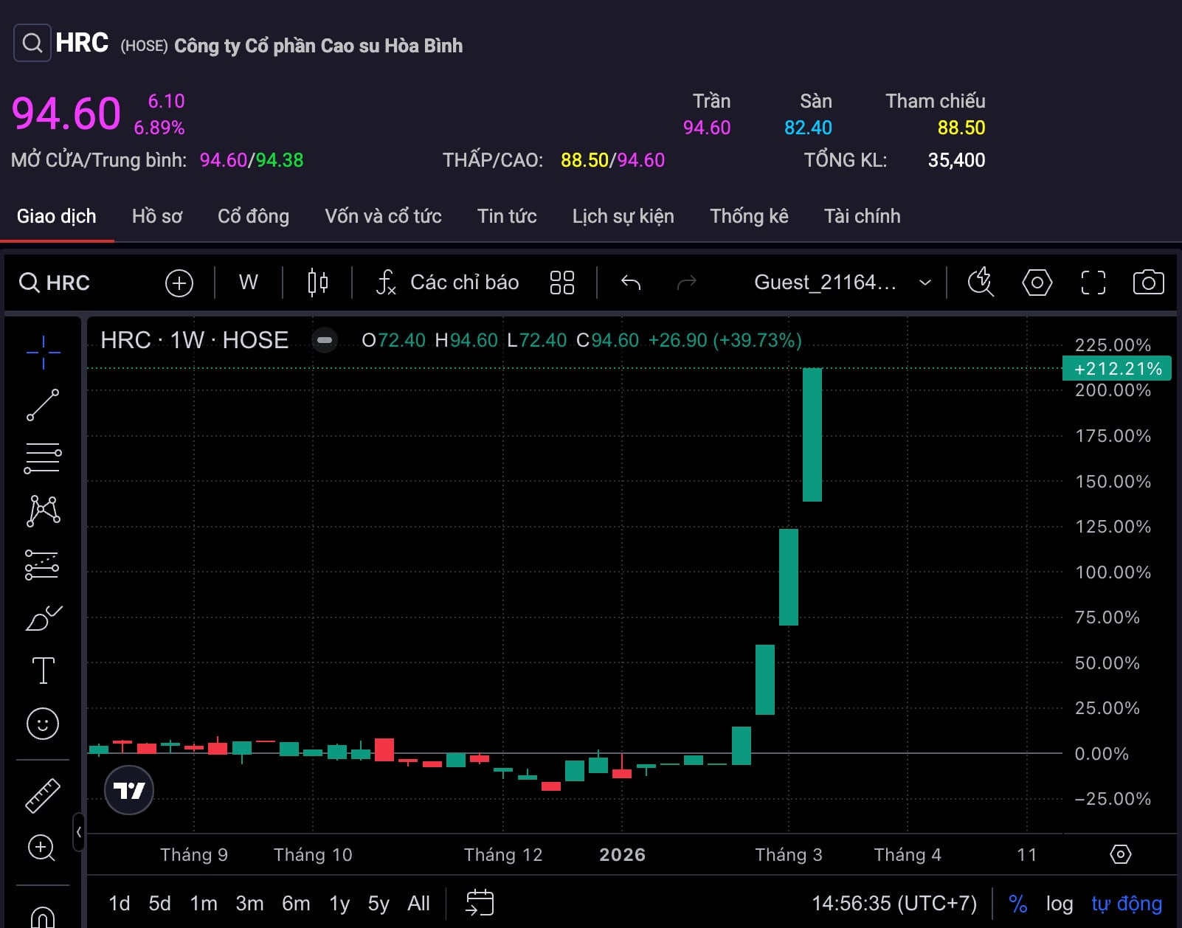1182x928 pixels.
Task: Set chart range to 6m
Action: [295, 904]
